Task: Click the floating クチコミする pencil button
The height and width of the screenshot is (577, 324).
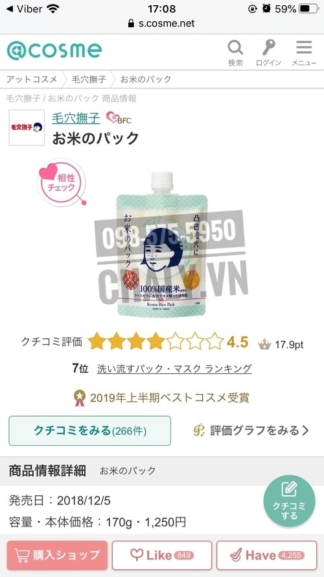Action: 289,501
